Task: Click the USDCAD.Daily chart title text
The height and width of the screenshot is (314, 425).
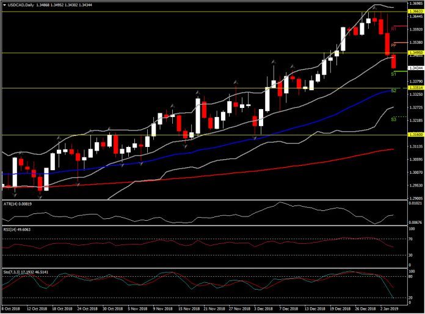Action: pos(21,5)
